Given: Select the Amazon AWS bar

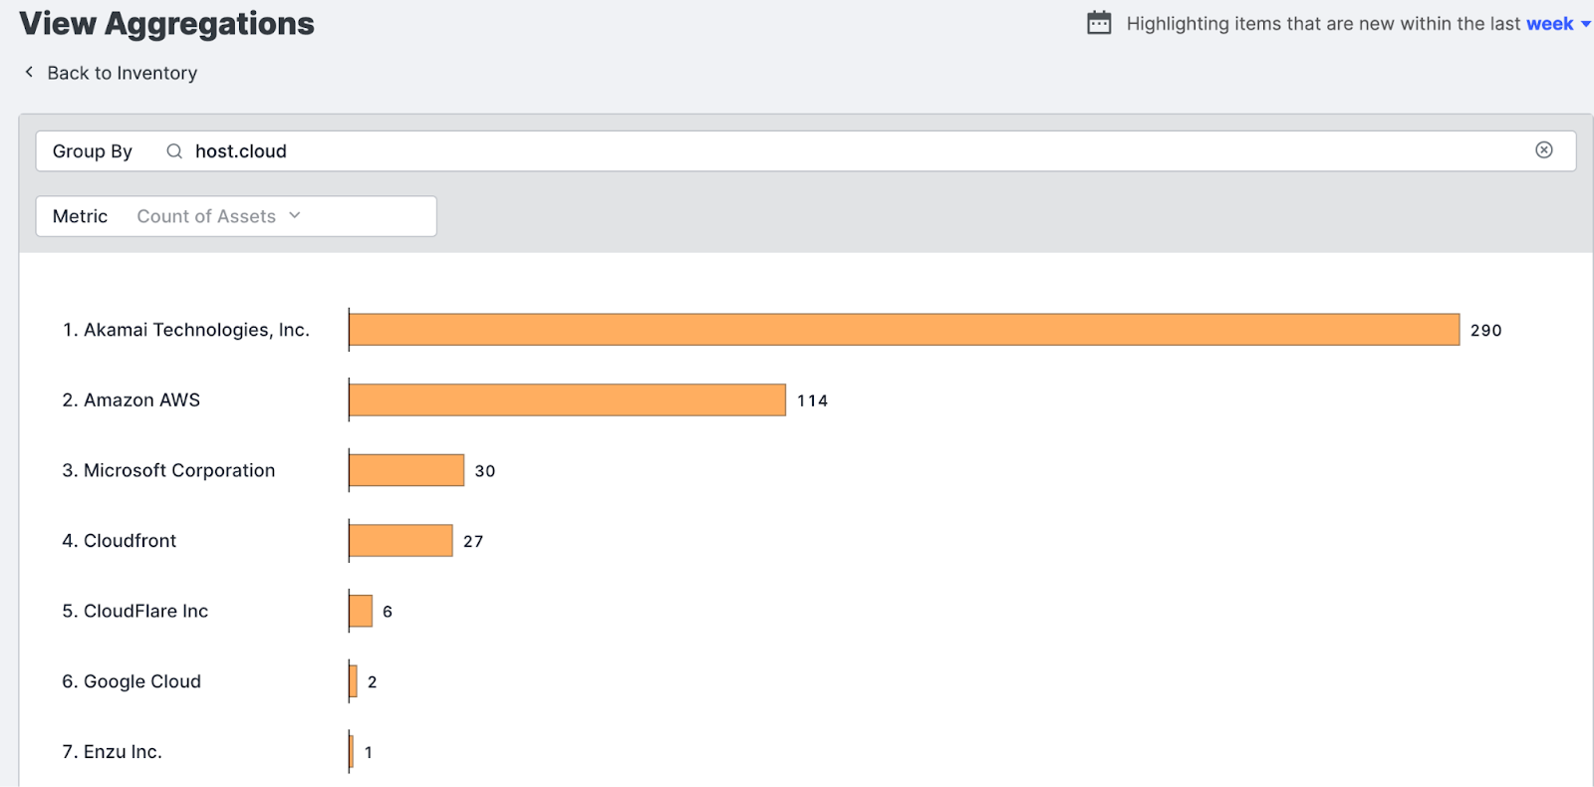Looking at the screenshot, I should tap(567, 400).
